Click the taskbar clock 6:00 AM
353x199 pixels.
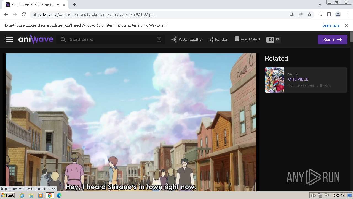[x=339, y=195]
